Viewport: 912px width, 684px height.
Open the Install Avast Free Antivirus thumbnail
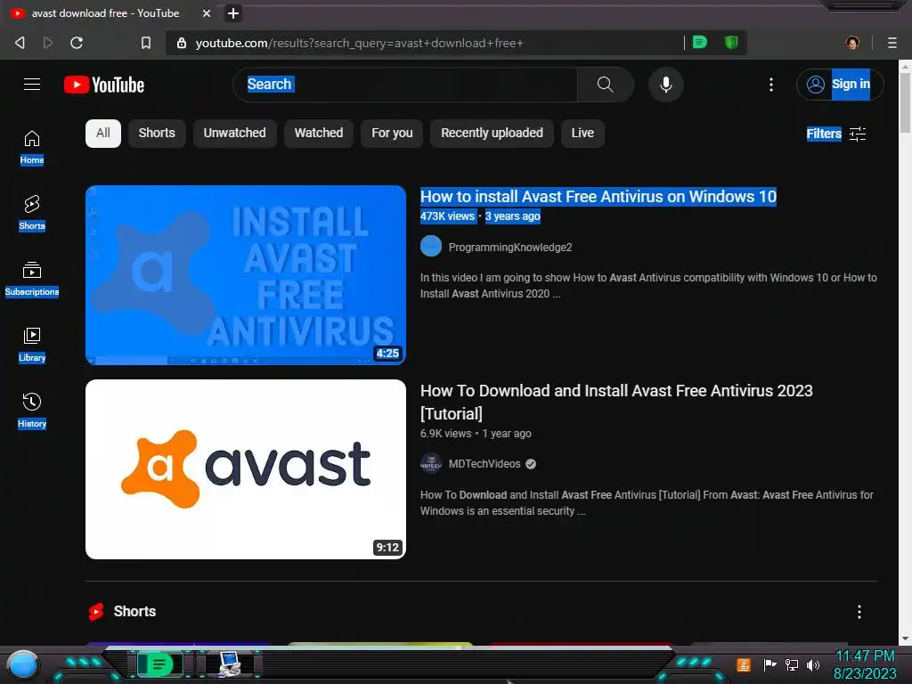246,275
